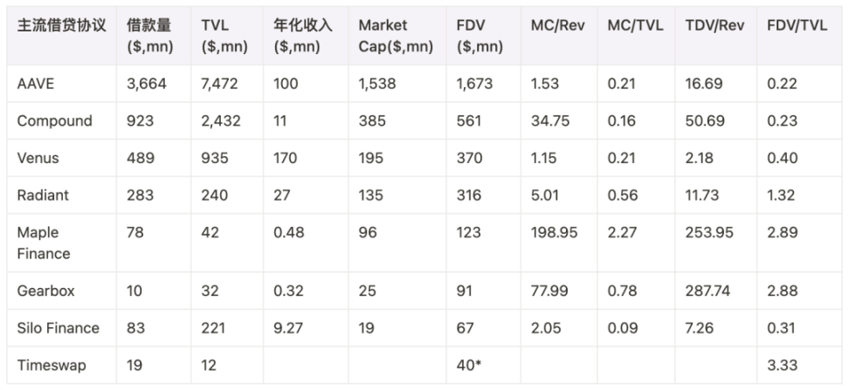Click the TDV/Rev column header
This screenshot has height=390, width=849.
tap(714, 25)
